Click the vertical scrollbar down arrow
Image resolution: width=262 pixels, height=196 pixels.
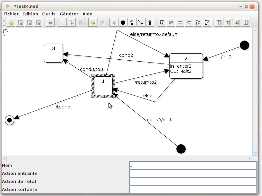(255, 153)
